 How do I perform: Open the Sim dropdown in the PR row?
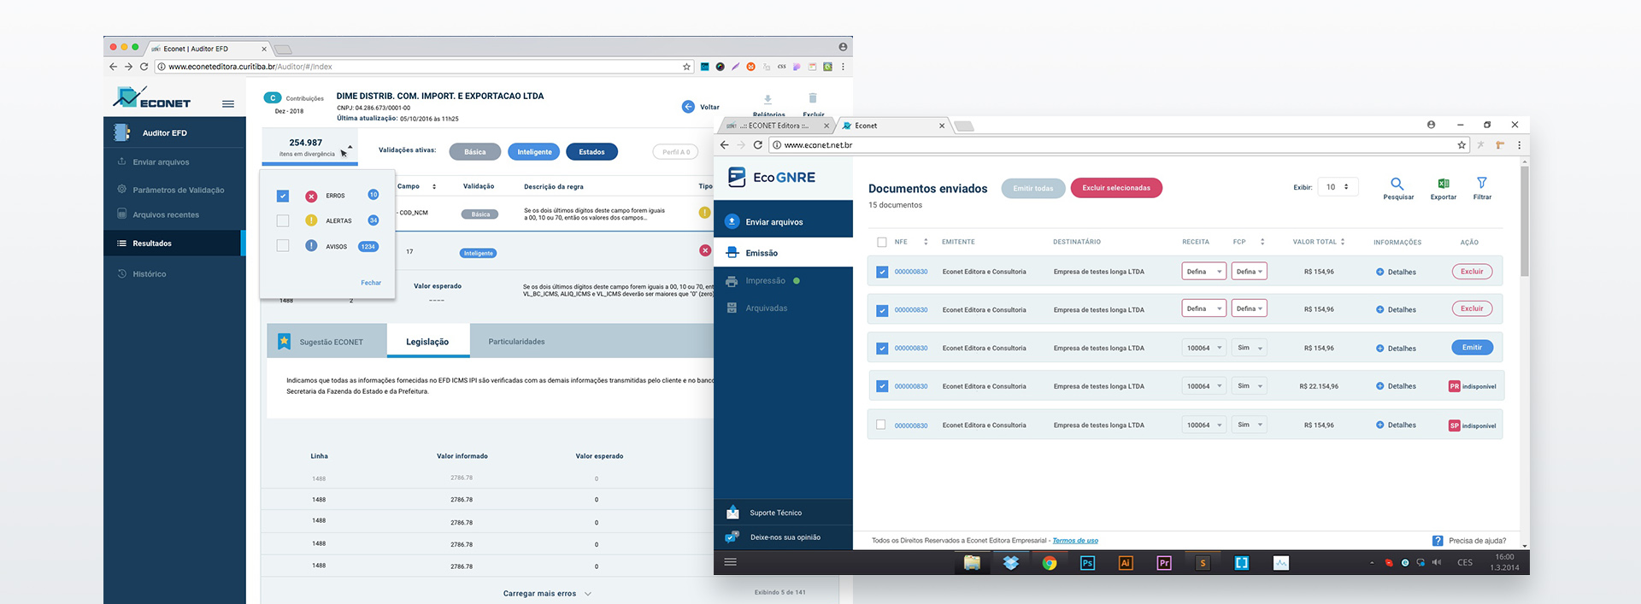point(1249,386)
